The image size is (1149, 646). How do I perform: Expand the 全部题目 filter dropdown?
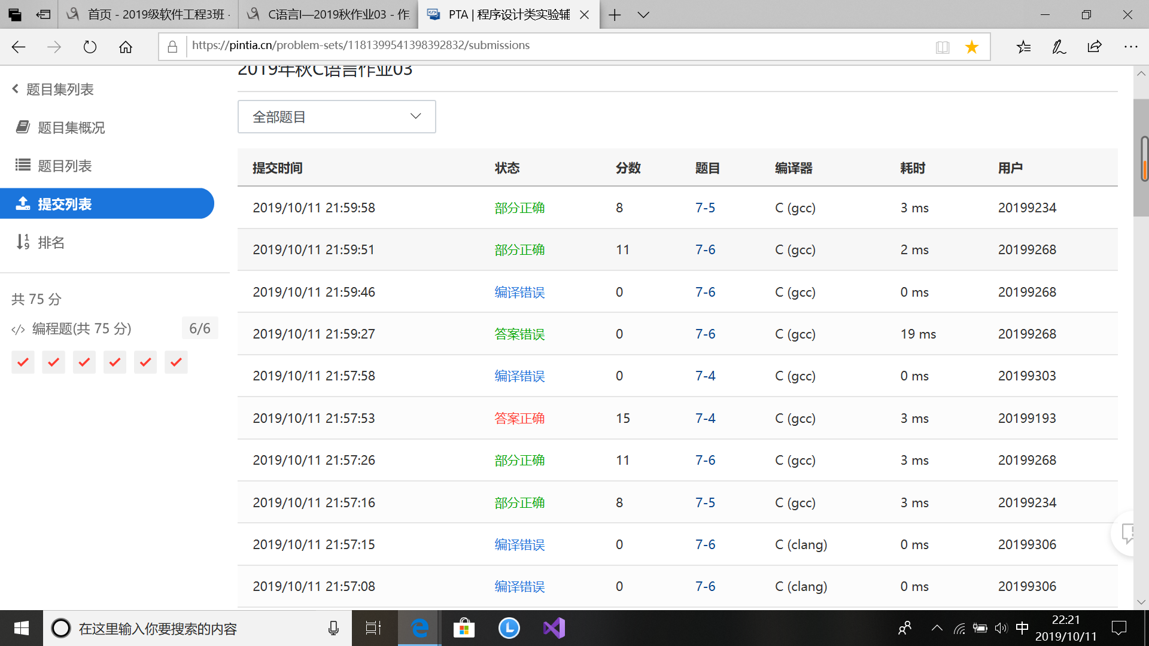point(336,117)
